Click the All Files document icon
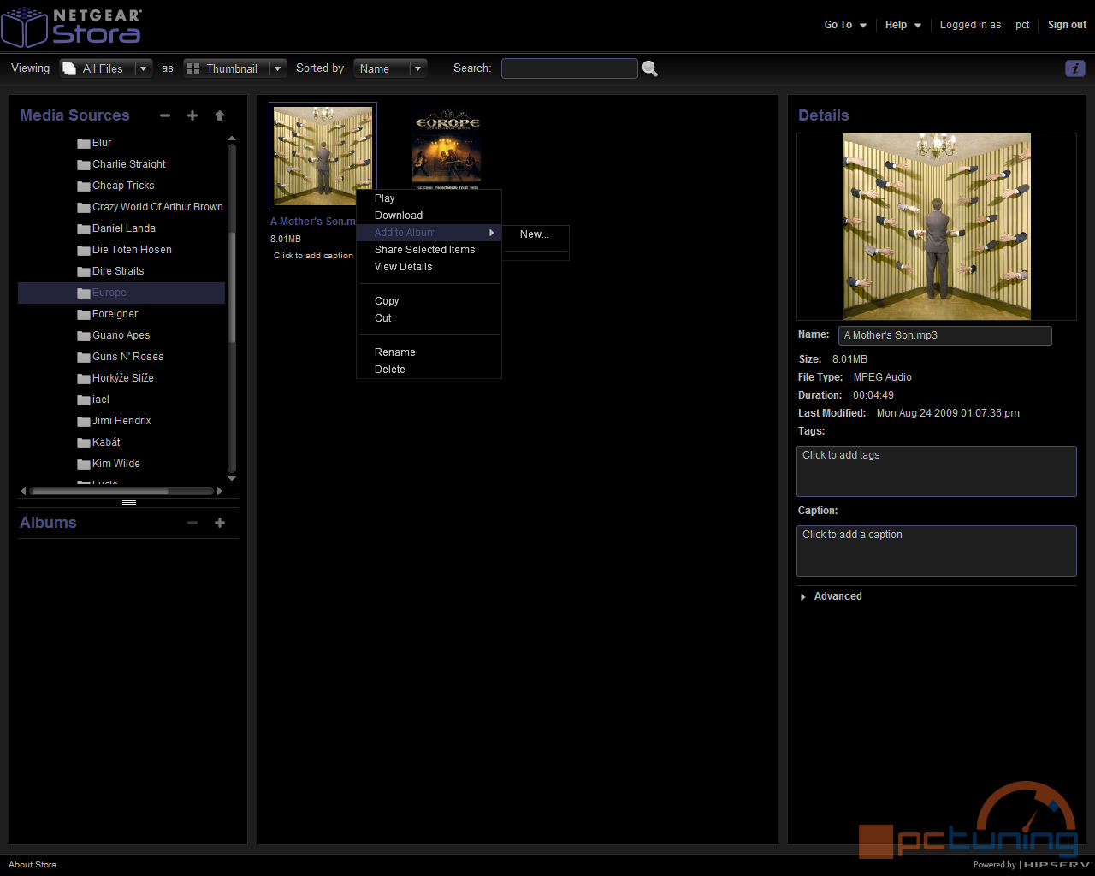1095x876 pixels. [x=69, y=68]
